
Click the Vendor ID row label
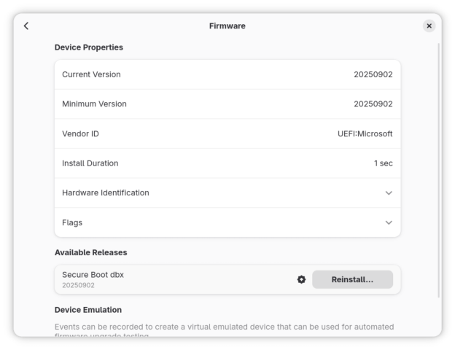click(80, 134)
